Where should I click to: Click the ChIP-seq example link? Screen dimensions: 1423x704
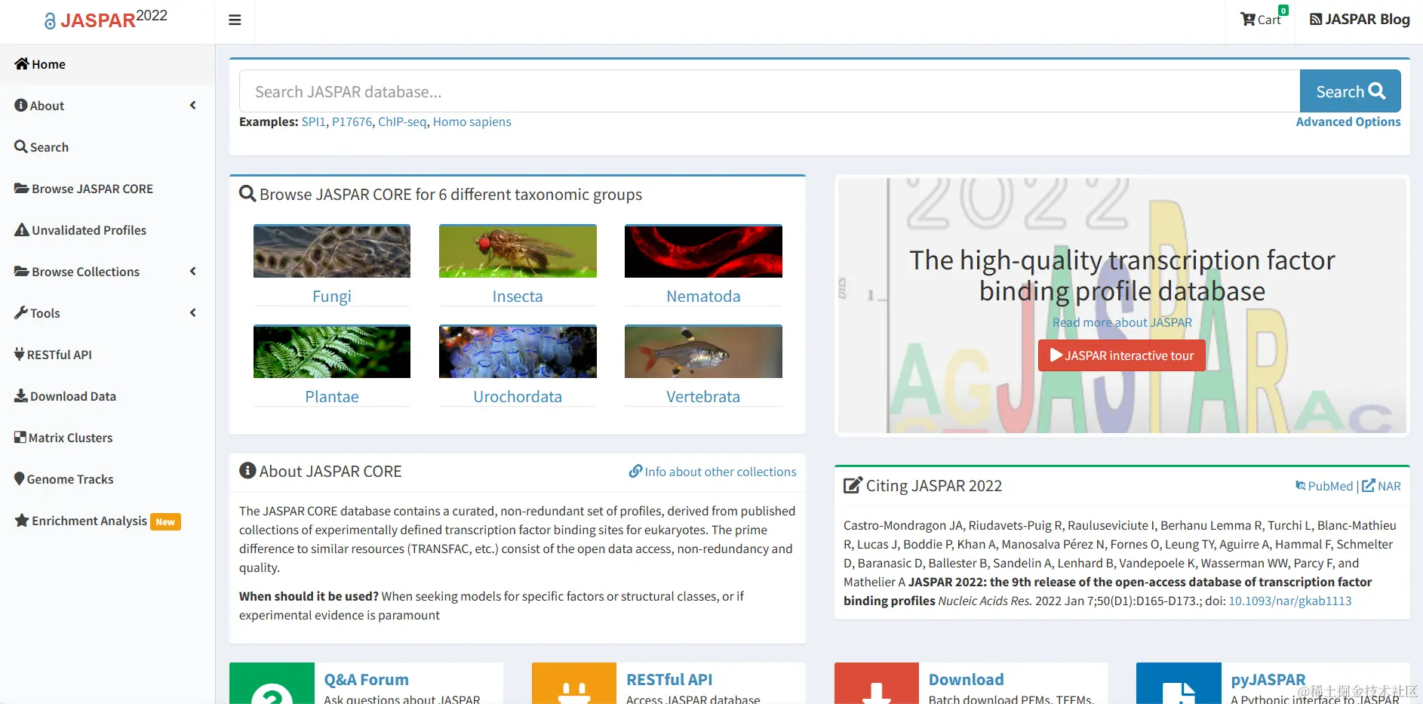coord(402,121)
